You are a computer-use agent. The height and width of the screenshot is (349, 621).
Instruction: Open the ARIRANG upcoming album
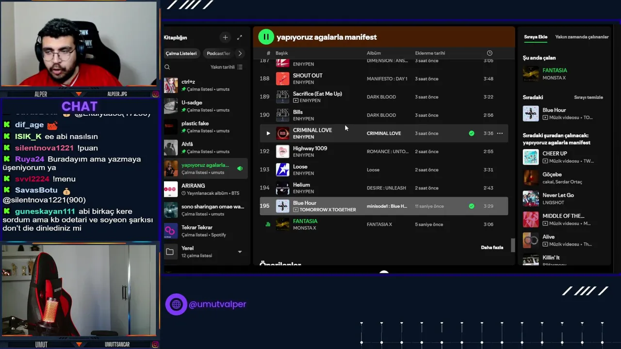[206, 189]
